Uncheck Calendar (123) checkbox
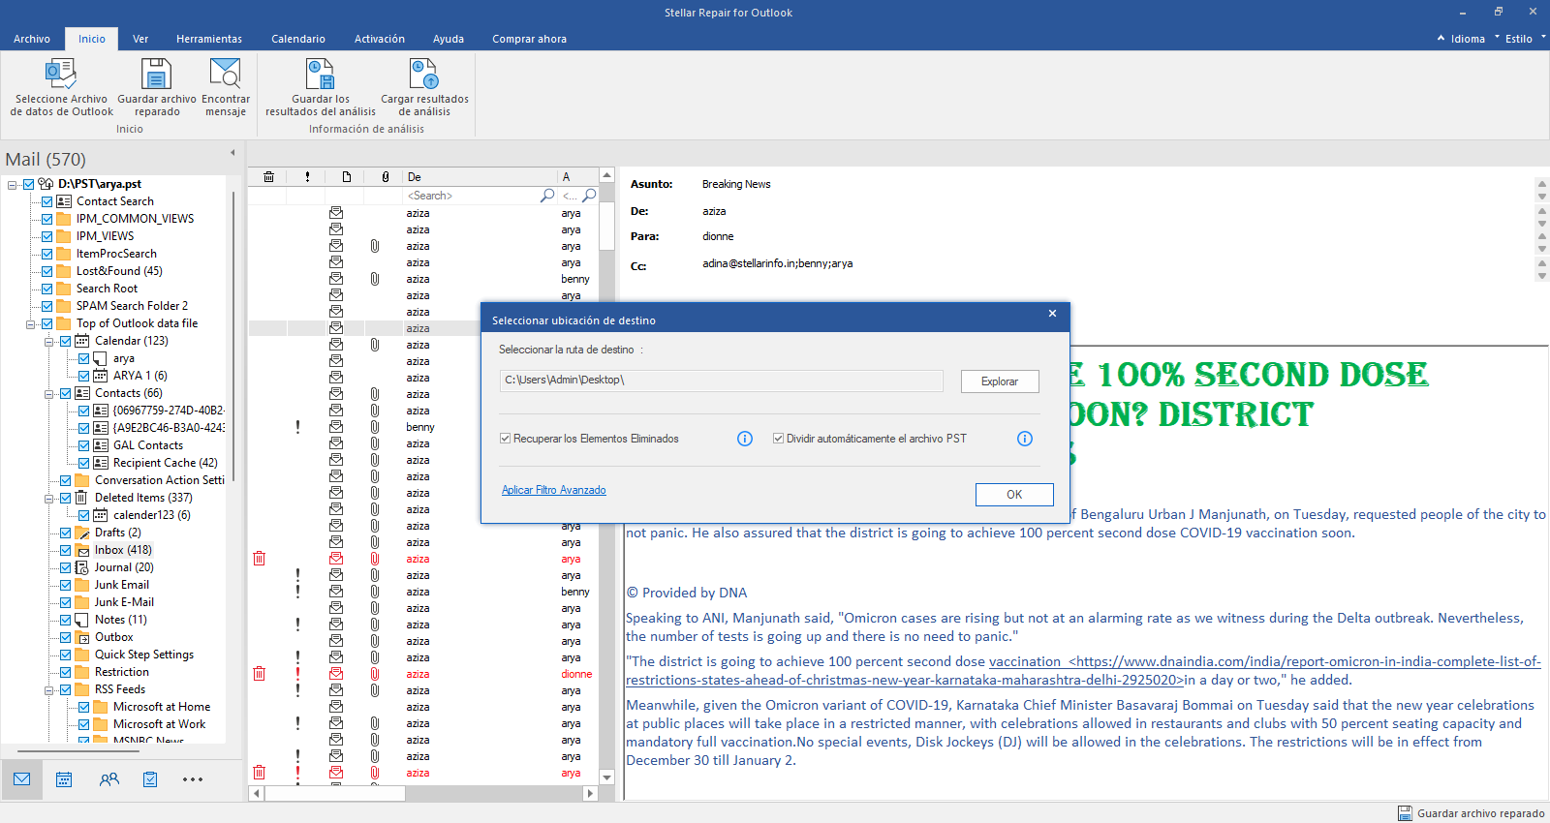The image size is (1550, 823). 66,341
